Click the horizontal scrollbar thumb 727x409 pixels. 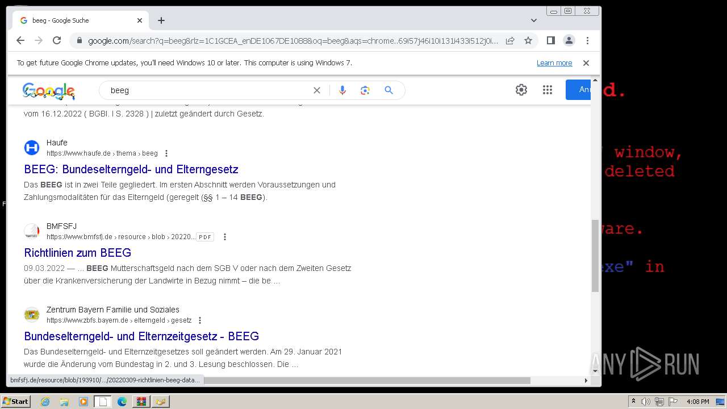[x=367, y=380]
